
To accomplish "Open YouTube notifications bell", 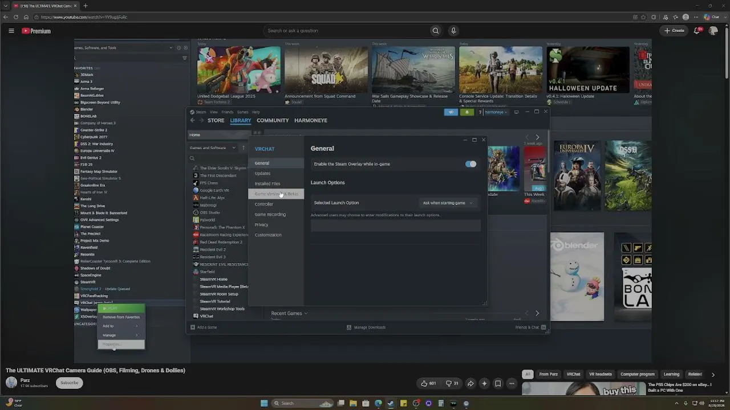I will [697, 31].
